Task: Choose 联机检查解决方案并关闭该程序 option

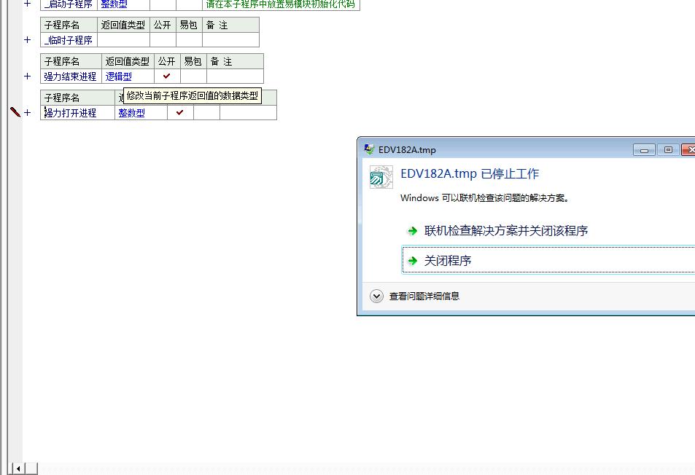Action: coord(506,231)
